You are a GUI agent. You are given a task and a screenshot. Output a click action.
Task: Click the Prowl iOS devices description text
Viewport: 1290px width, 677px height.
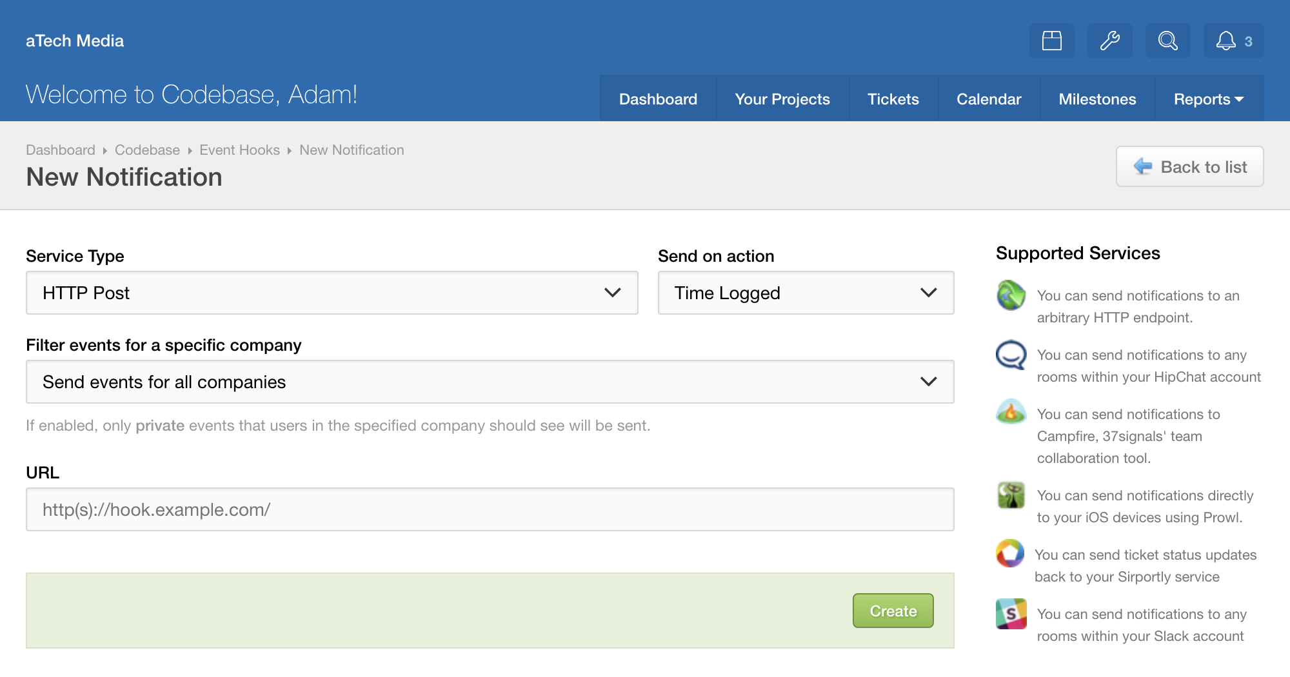click(1145, 506)
